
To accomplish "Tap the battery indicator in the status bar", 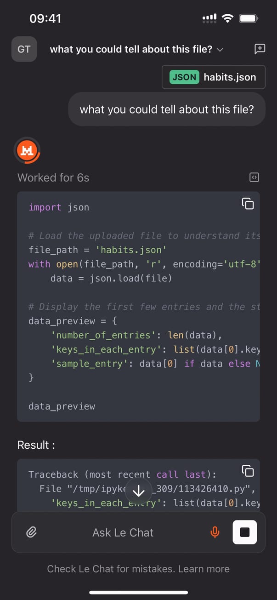I will pyautogui.click(x=249, y=18).
